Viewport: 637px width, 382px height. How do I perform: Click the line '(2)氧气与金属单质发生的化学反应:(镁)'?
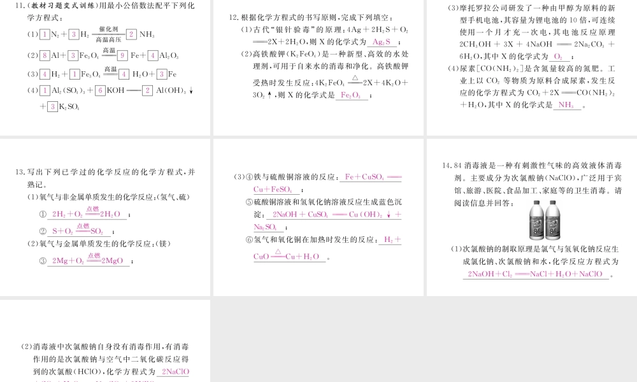tap(99, 244)
